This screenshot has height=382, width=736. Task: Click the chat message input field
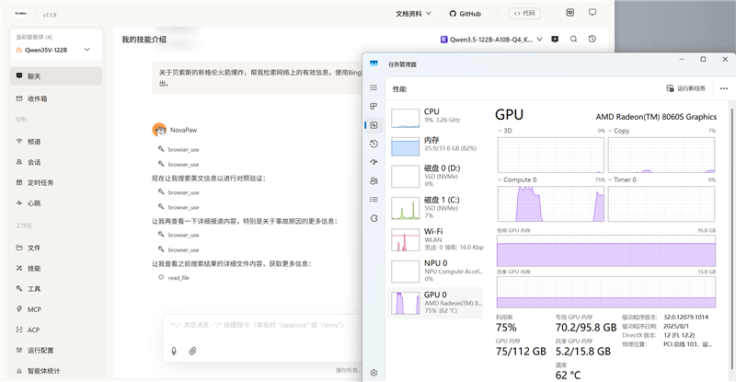[263, 325]
